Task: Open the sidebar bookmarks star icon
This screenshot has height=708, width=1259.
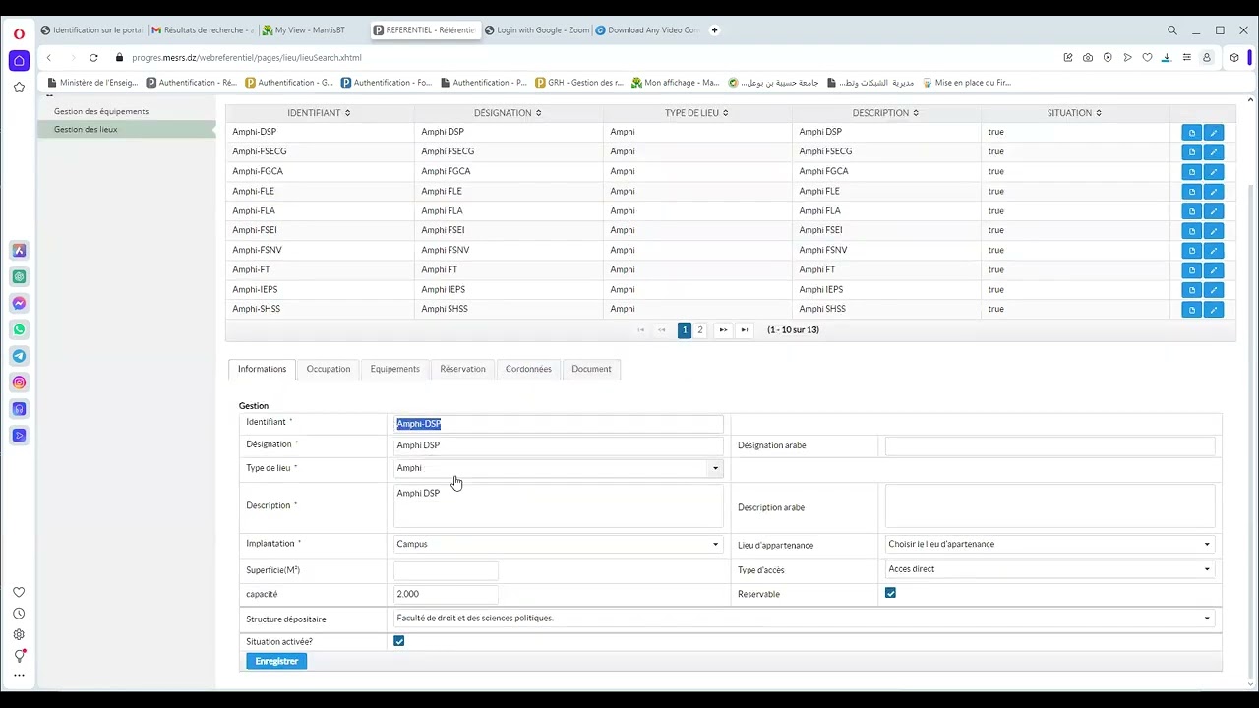Action: coord(19,88)
